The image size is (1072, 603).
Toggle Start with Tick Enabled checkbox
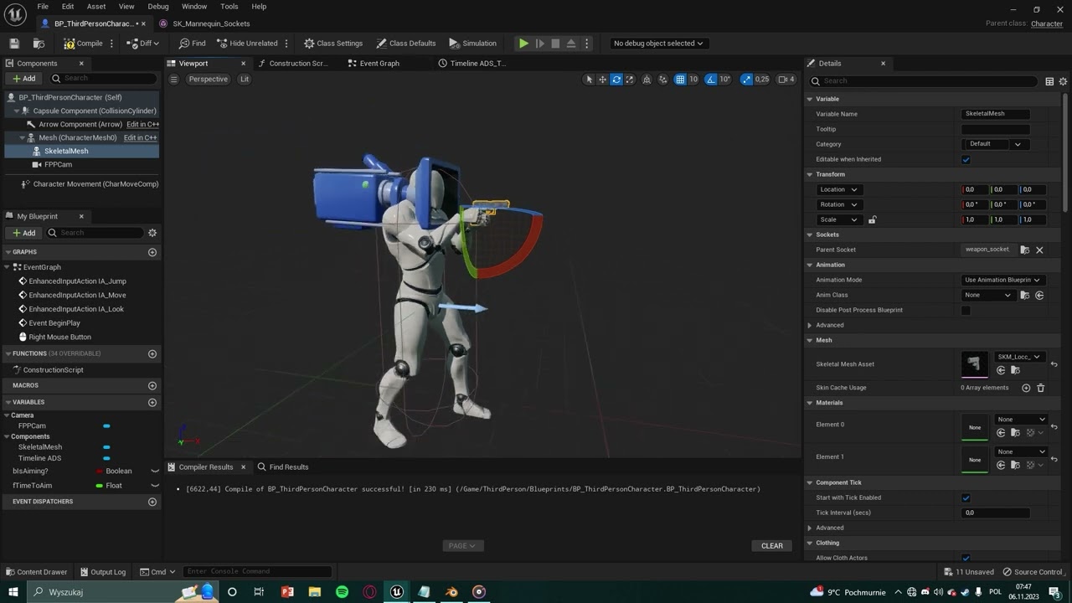tap(966, 498)
